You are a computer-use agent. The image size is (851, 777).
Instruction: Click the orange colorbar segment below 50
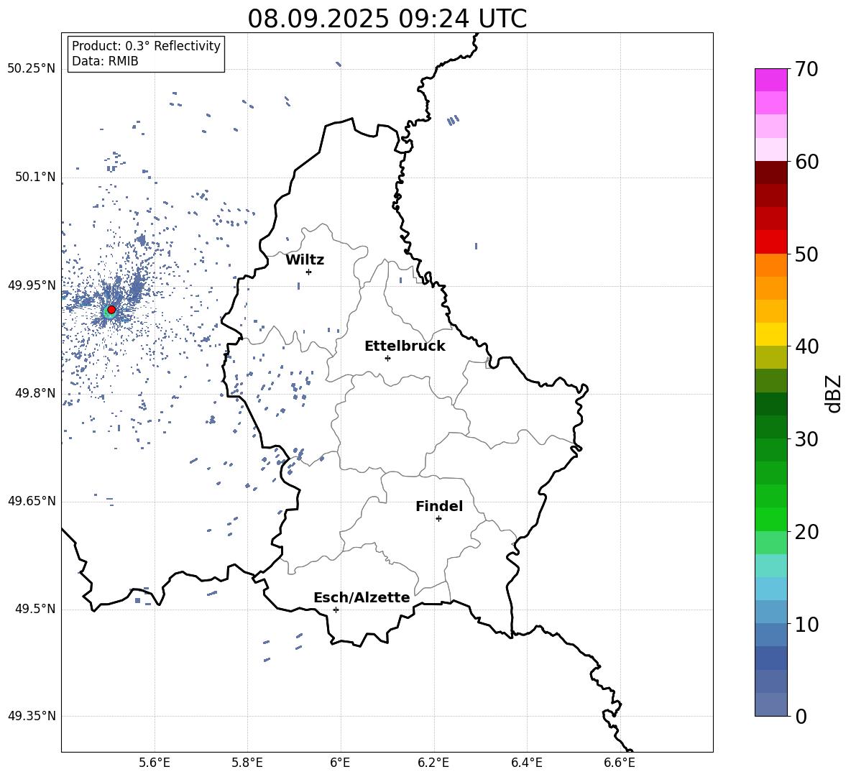[770, 265]
